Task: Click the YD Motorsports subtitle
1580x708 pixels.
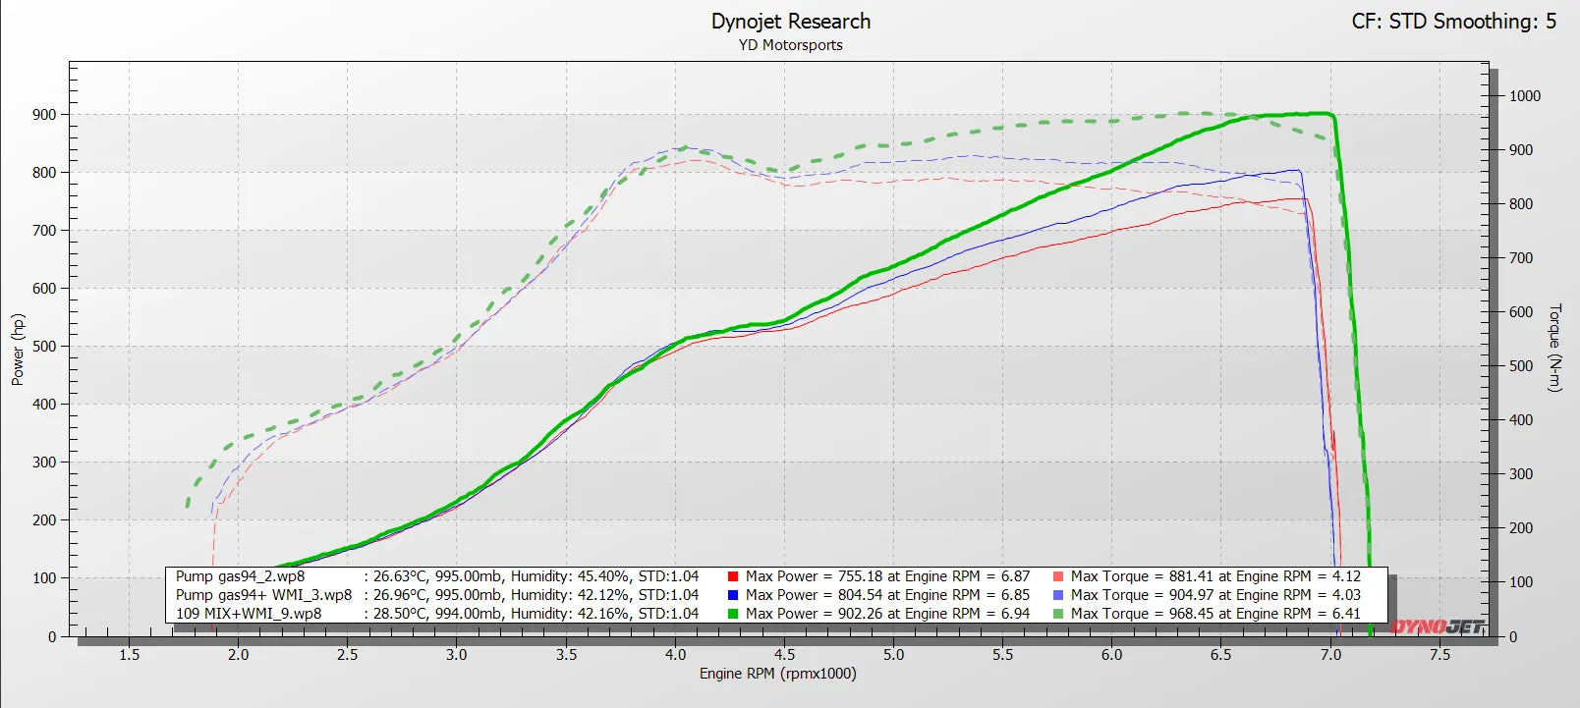Action: coord(790,45)
